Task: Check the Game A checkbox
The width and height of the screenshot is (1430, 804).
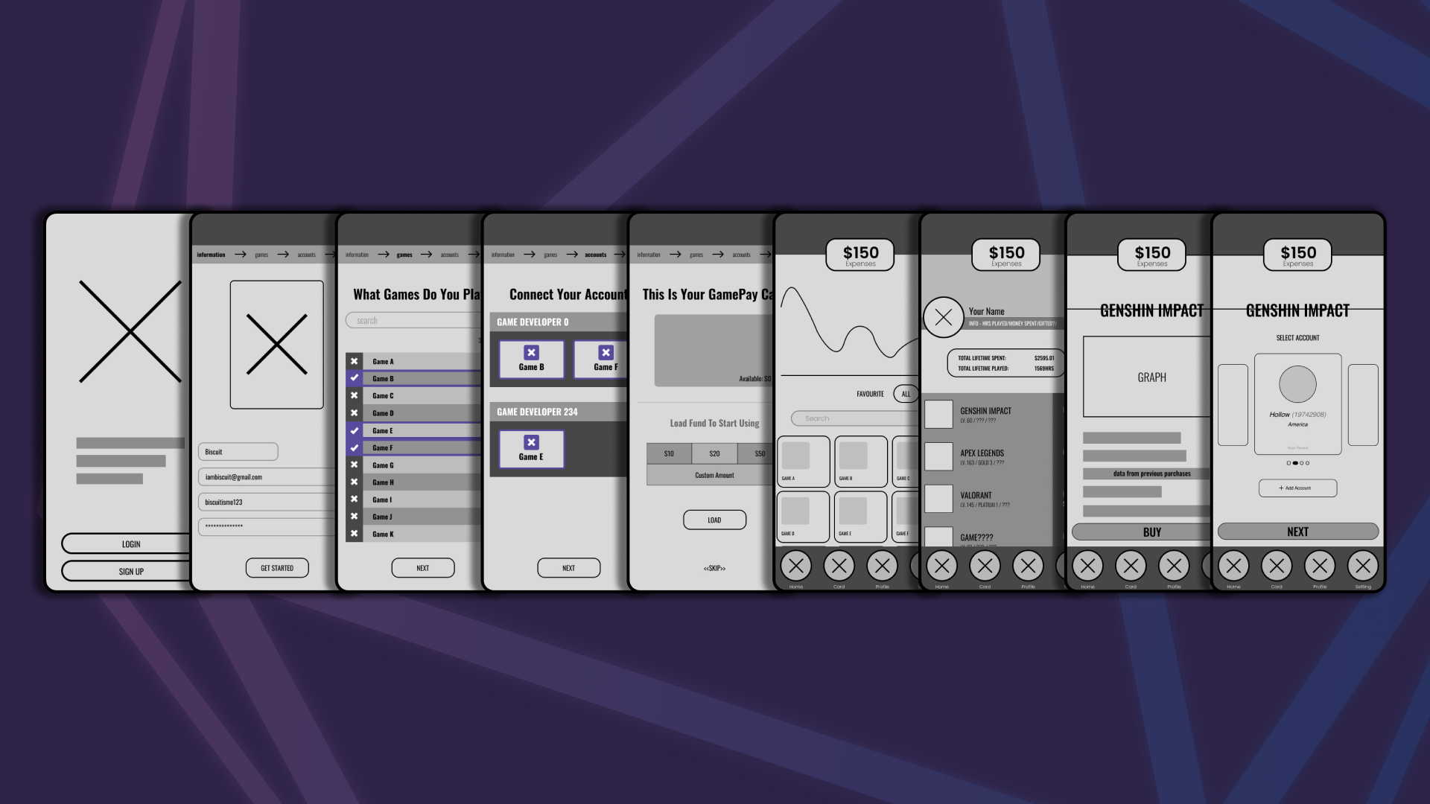Action: tap(355, 361)
